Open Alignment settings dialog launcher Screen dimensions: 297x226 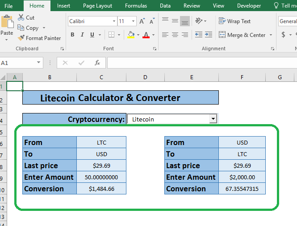tap(272, 48)
